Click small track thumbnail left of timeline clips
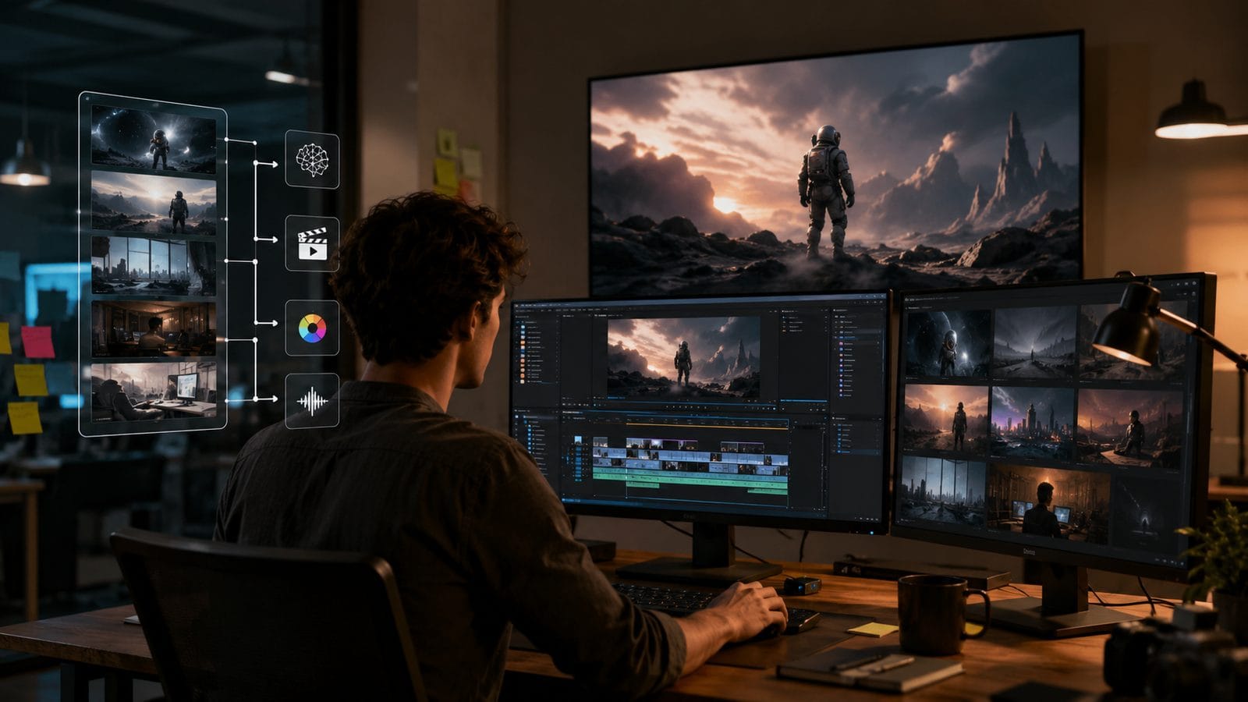Screen dimensions: 1248x702 click(x=578, y=440)
